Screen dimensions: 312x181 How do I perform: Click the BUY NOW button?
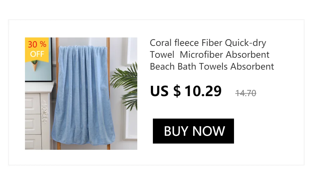click(x=193, y=131)
